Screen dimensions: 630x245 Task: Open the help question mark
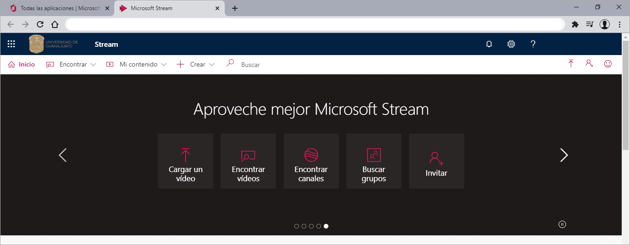tap(533, 44)
